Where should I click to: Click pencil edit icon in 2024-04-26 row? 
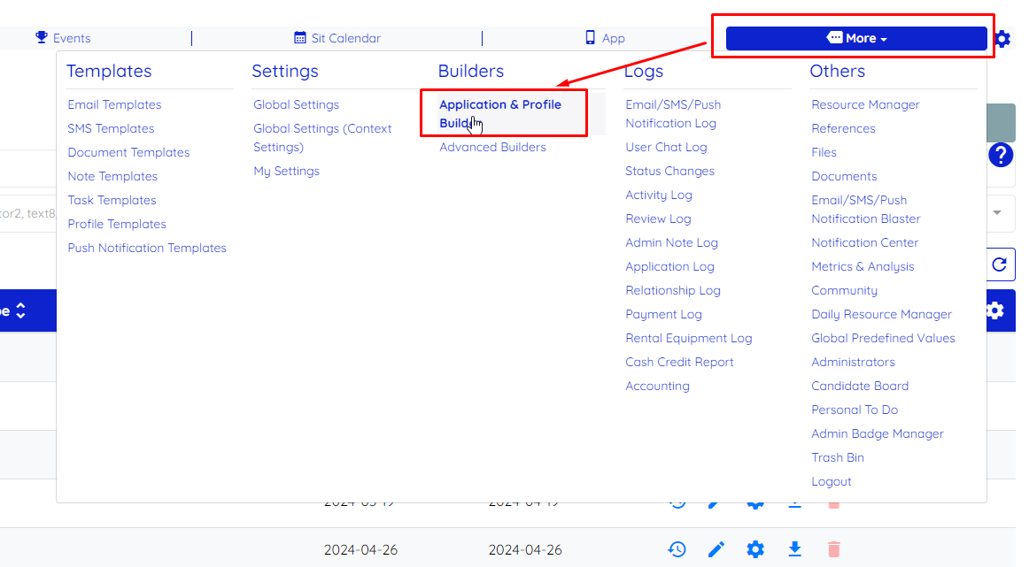(716, 549)
